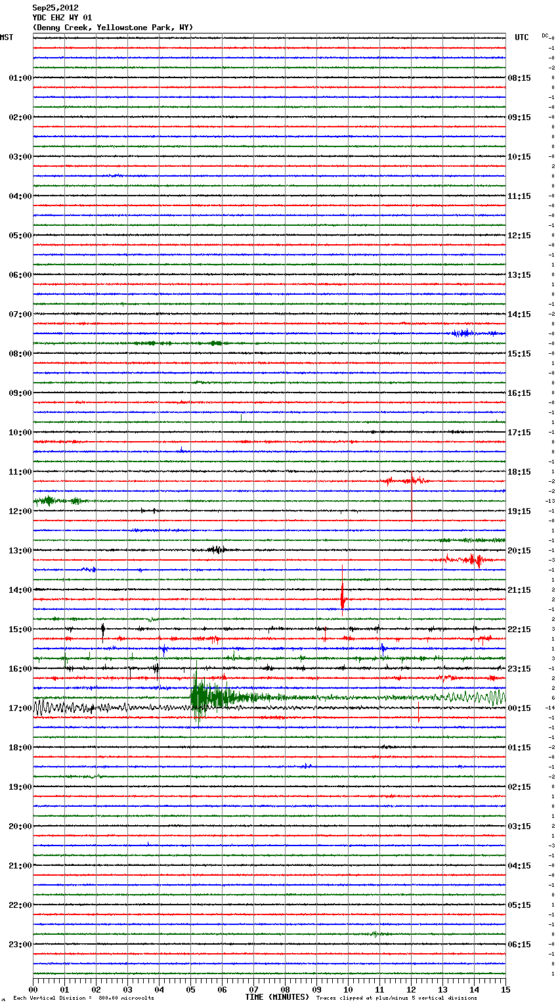
Task: Click the 02:15 UTC time label
Action: tap(519, 787)
